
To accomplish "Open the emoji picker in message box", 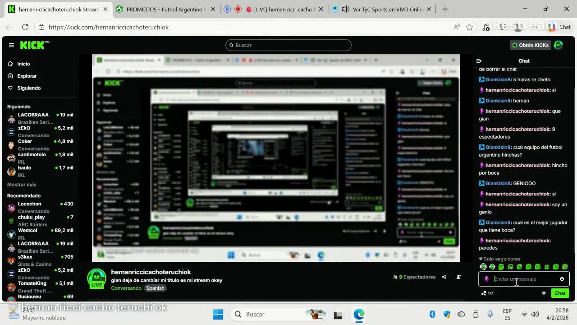I will [562, 279].
